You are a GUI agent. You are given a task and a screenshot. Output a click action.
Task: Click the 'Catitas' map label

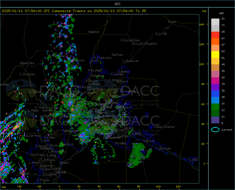149,141
